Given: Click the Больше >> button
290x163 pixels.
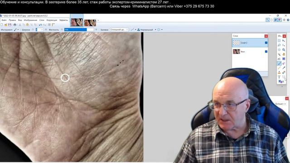Looking at the screenshot, I should click(x=280, y=104).
